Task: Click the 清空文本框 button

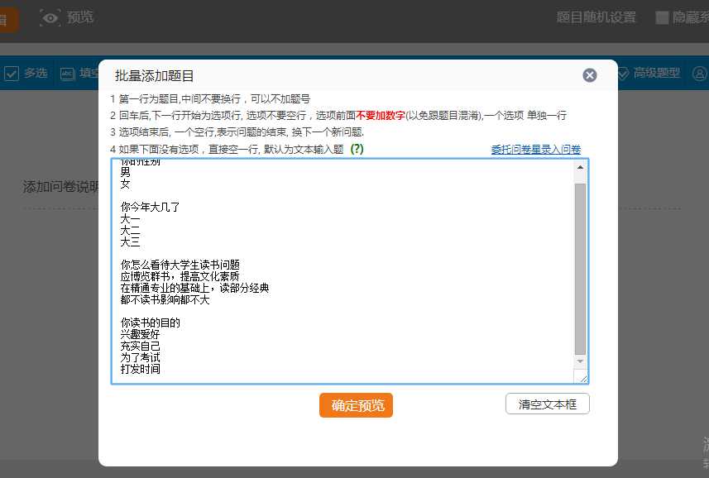Action: tap(547, 404)
